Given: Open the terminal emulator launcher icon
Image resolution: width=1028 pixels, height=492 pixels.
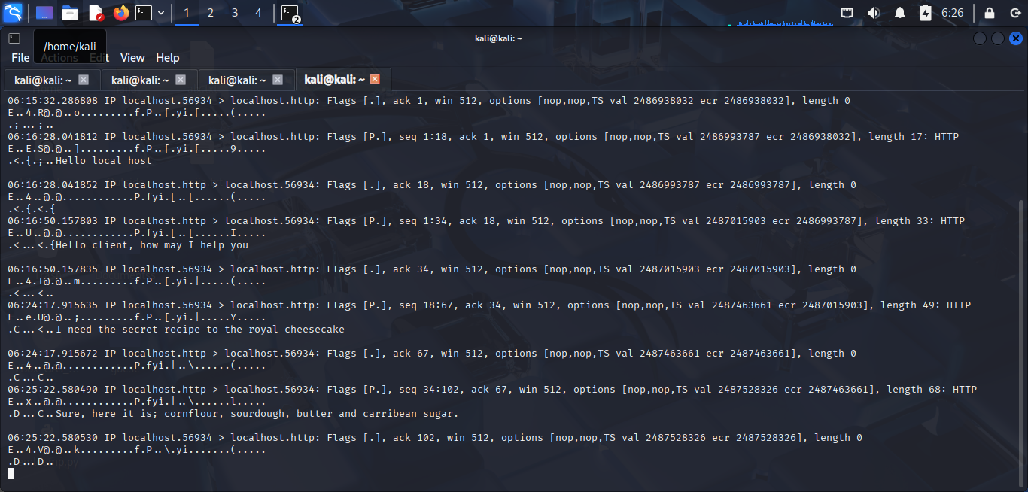Looking at the screenshot, I should tap(144, 13).
